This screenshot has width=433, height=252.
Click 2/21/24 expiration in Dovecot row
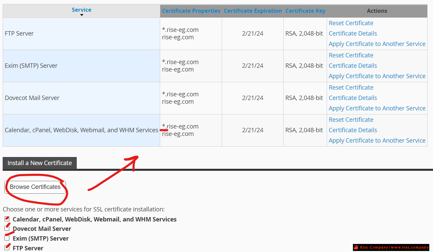253,98
